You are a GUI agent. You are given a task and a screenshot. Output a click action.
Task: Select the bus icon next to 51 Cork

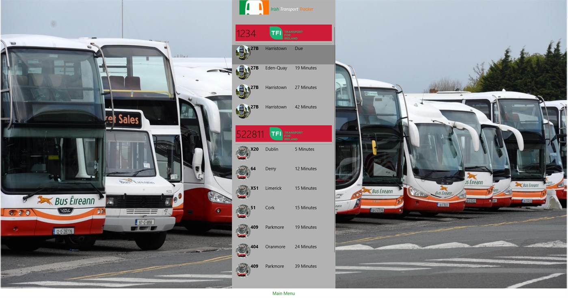tap(243, 211)
